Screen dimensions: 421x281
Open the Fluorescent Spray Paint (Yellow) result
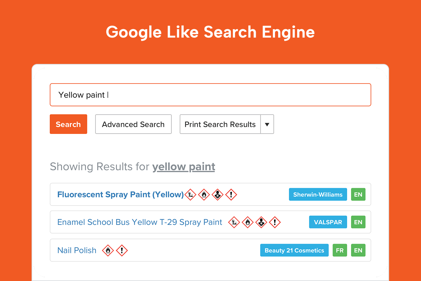[120, 195]
